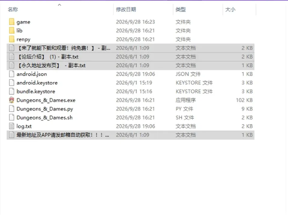Select the file name renpy
This screenshot has width=288, height=215.
(x=23, y=40)
